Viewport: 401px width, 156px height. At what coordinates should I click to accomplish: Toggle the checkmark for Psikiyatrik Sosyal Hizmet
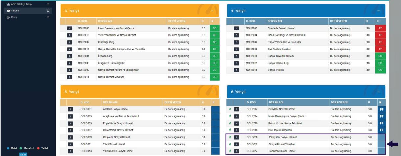coord(230,137)
